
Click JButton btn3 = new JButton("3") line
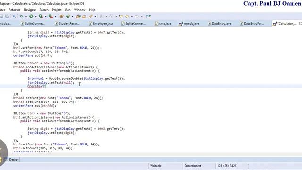(x=42, y=113)
